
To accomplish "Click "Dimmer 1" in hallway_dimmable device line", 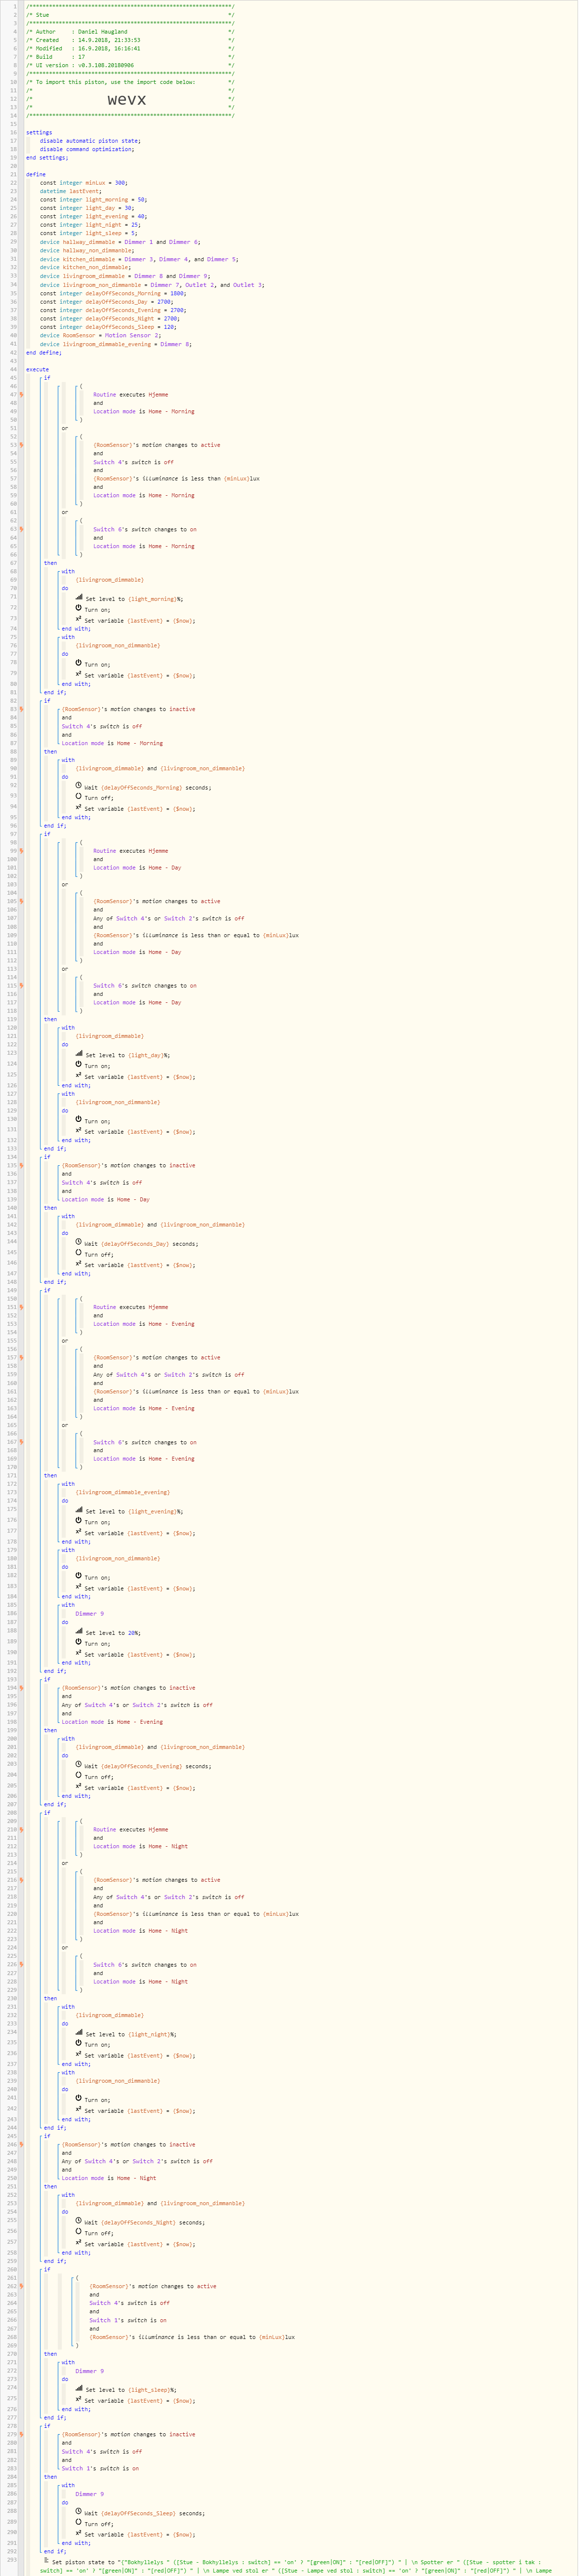I will [139, 241].
